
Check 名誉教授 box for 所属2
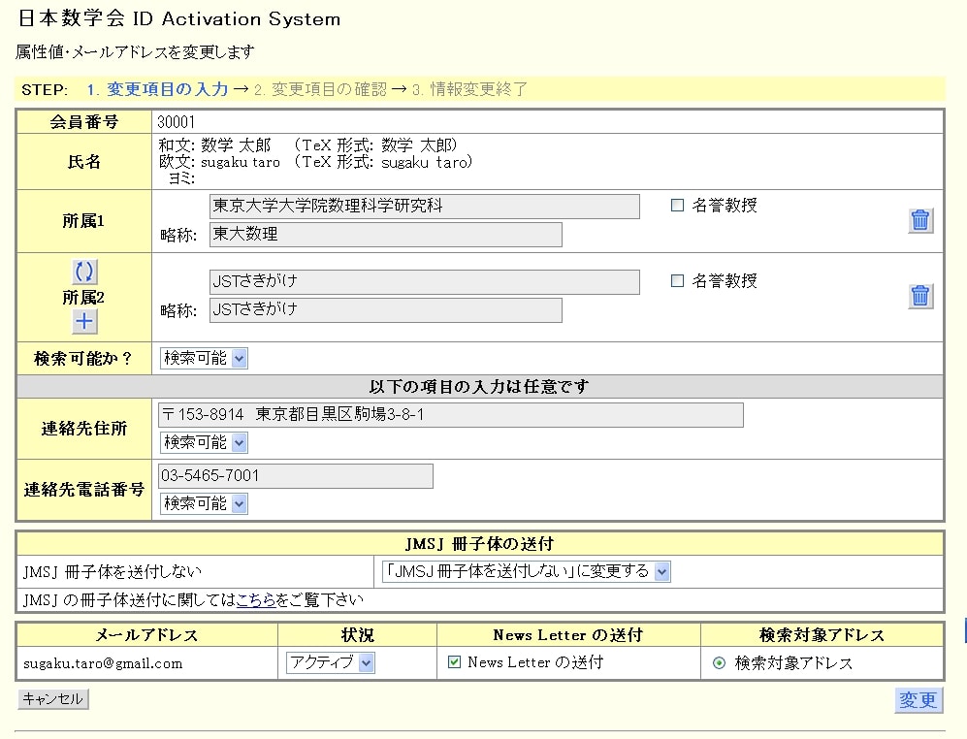677,281
